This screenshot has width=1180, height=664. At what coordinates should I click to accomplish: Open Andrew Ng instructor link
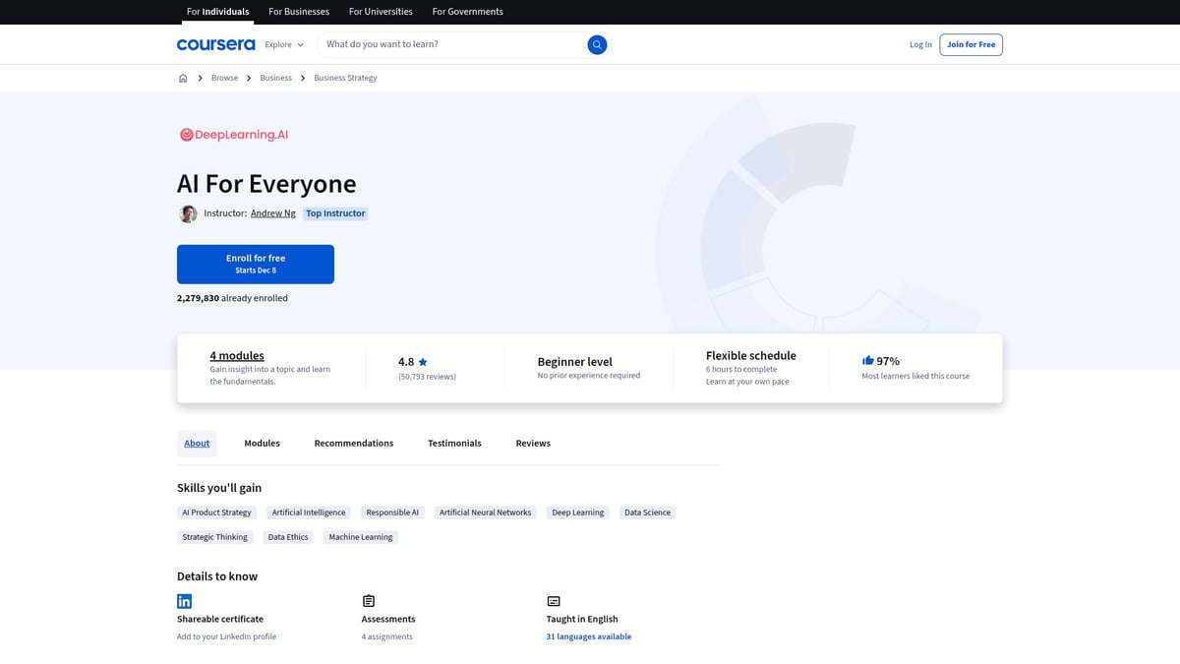click(x=273, y=213)
